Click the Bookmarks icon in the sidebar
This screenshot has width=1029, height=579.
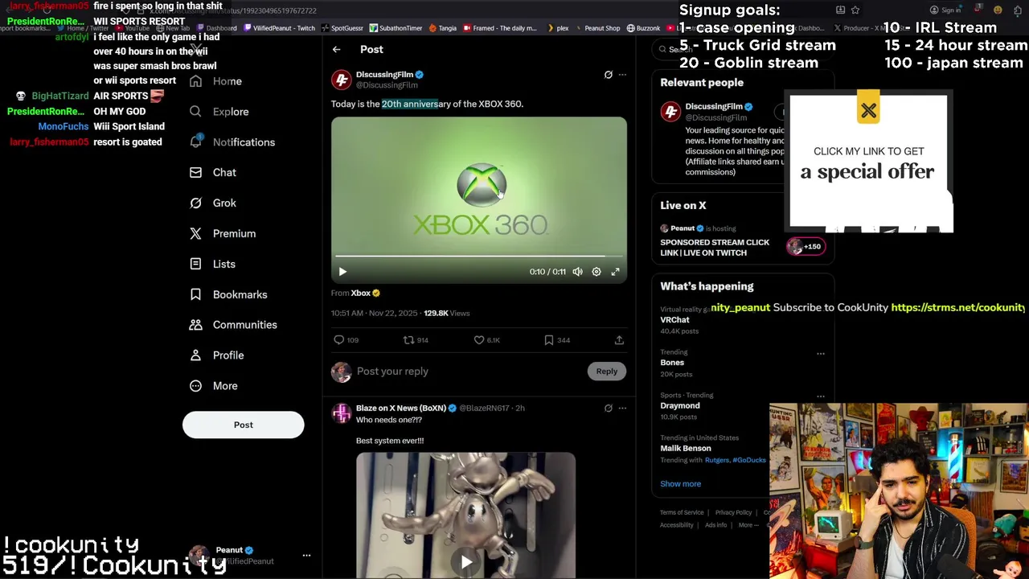[x=195, y=294]
